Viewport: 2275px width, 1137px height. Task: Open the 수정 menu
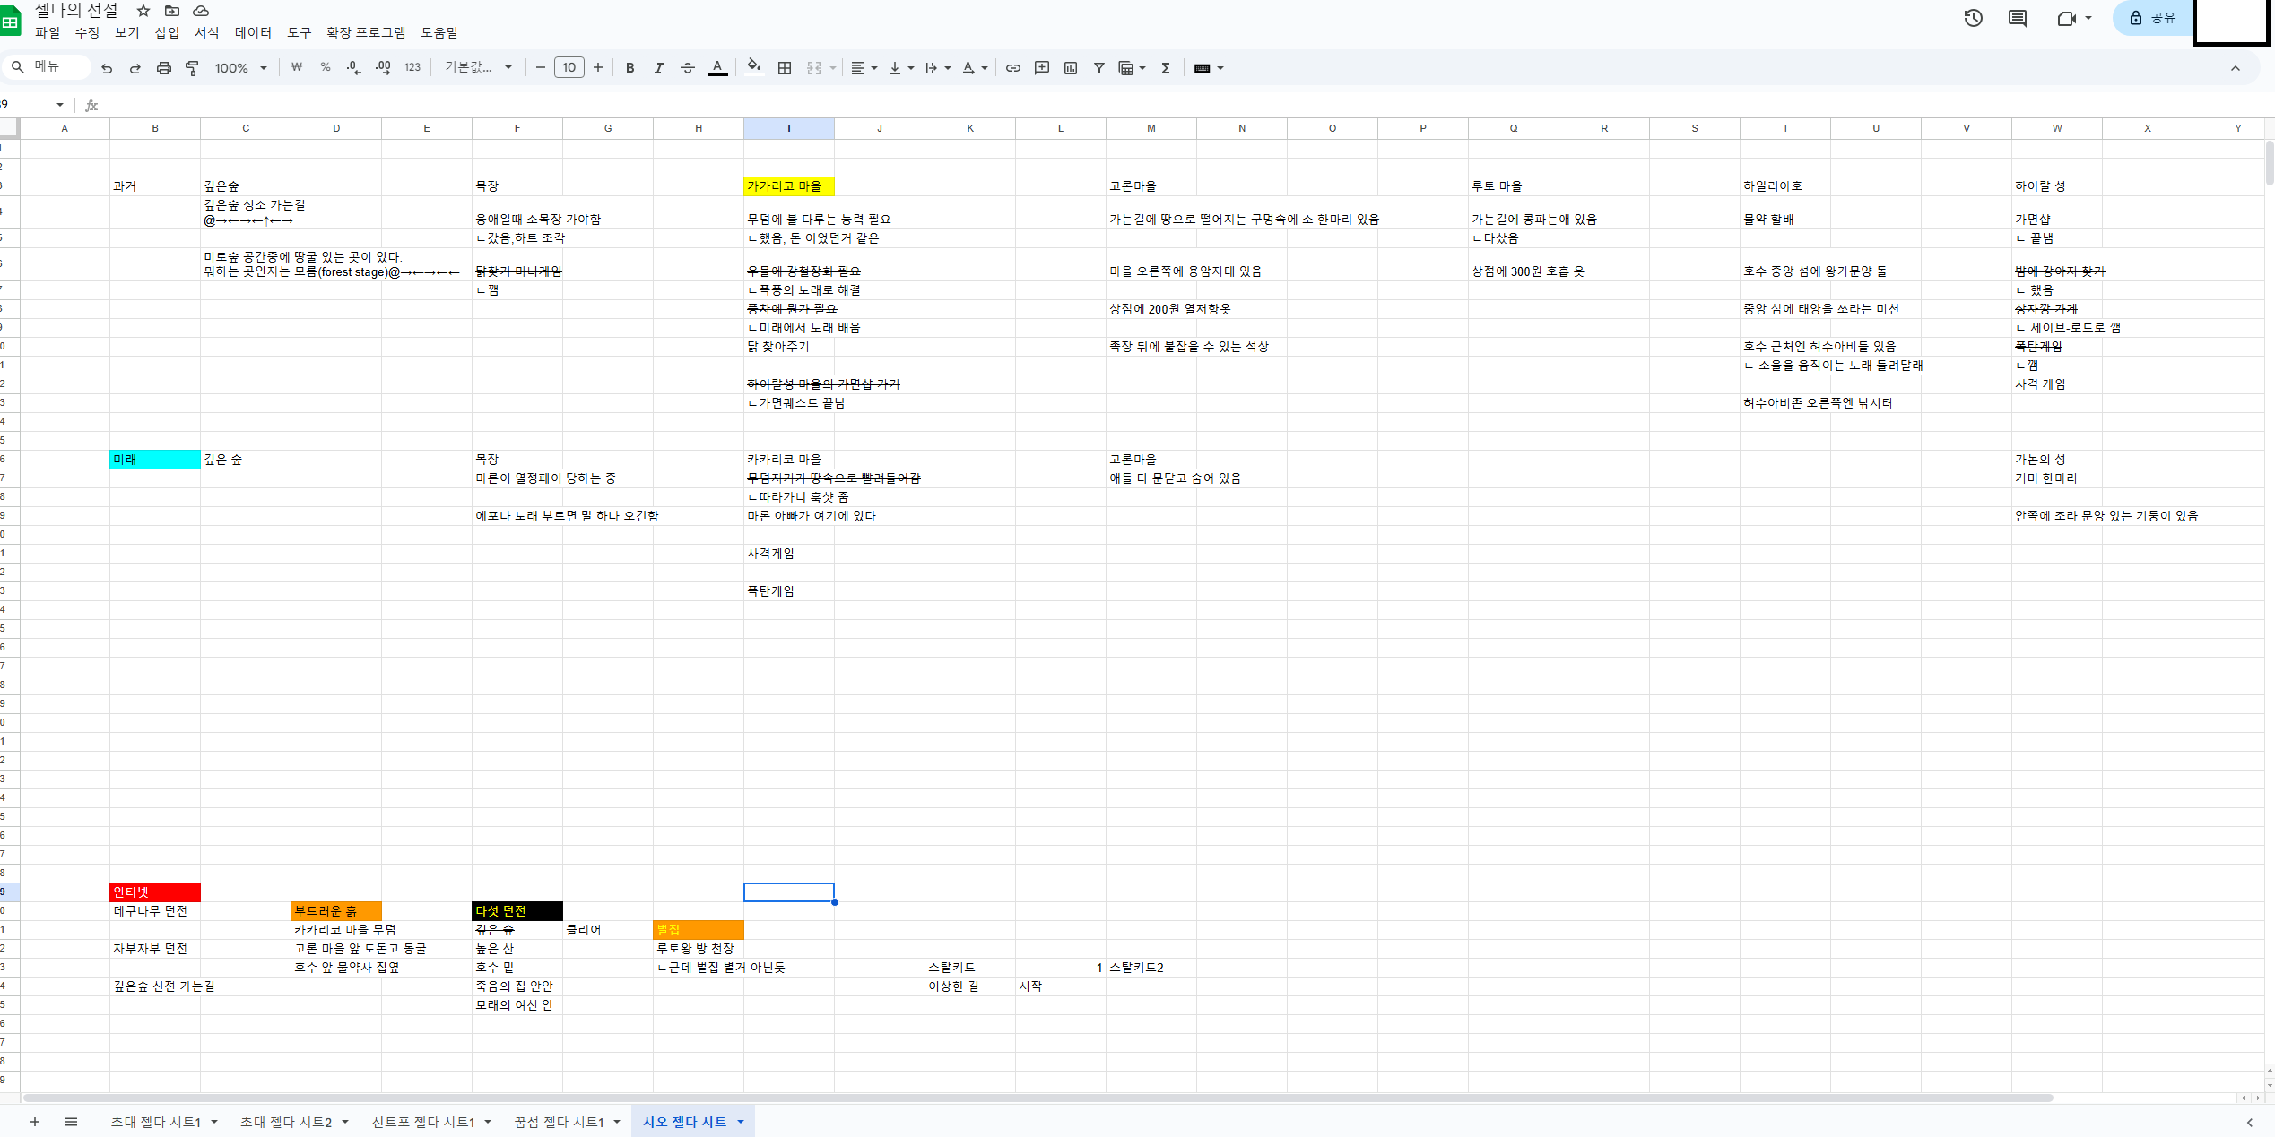[87, 32]
